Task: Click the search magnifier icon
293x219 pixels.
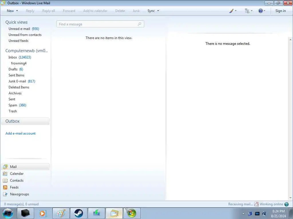Action: tap(139, 24)
